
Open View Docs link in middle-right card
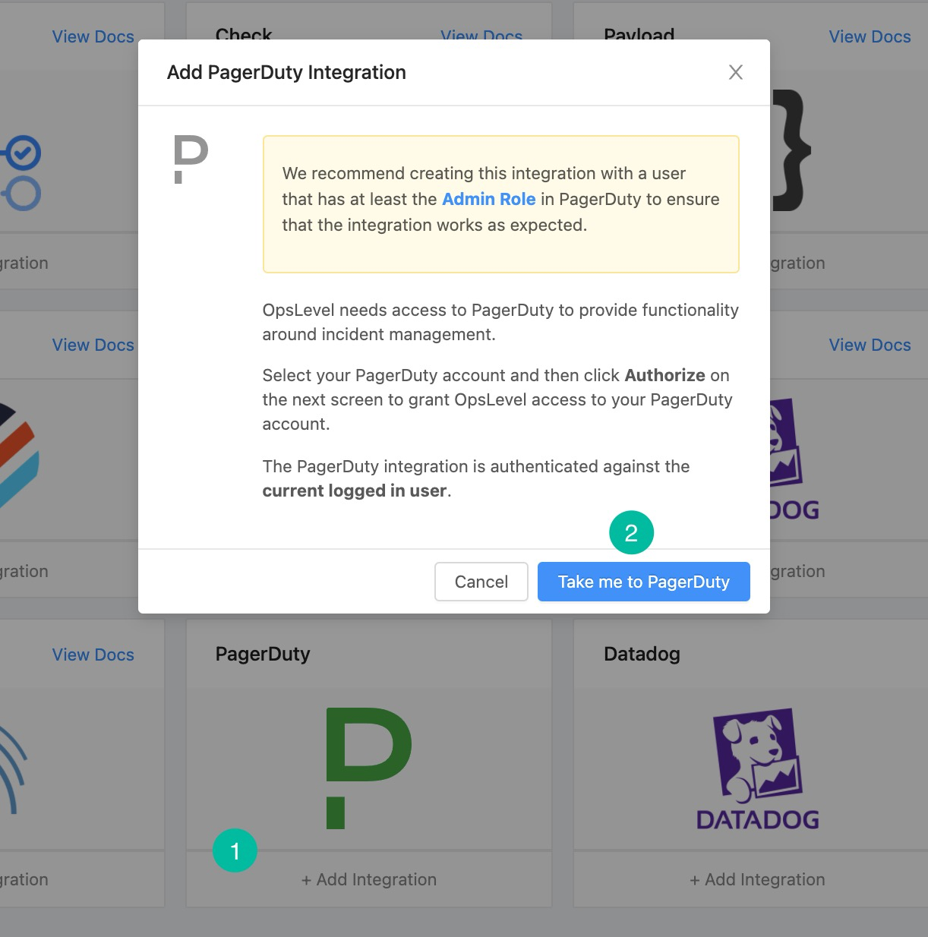870,345
